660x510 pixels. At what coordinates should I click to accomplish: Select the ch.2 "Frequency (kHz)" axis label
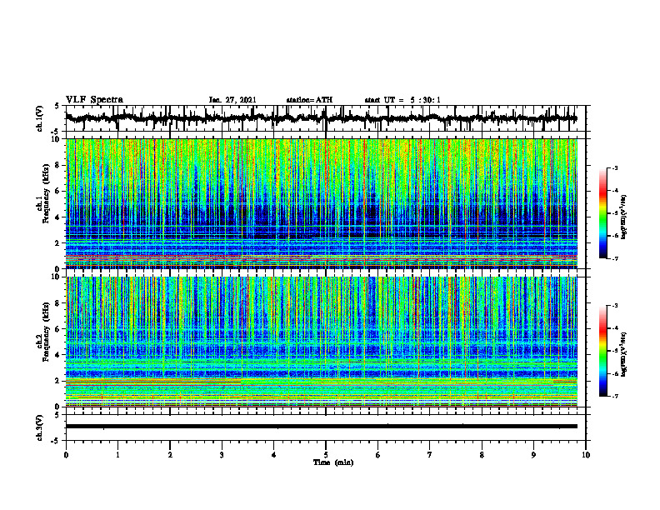pyautogui.click(x=45, y=332)
